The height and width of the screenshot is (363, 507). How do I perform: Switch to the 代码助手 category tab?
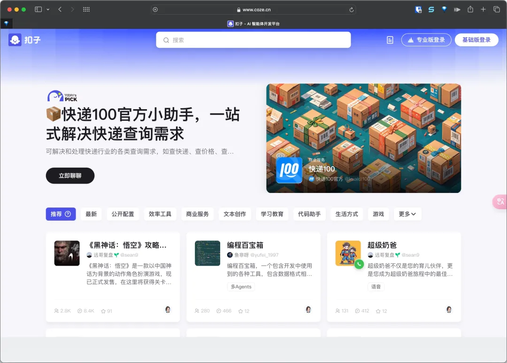click(309, 214)
